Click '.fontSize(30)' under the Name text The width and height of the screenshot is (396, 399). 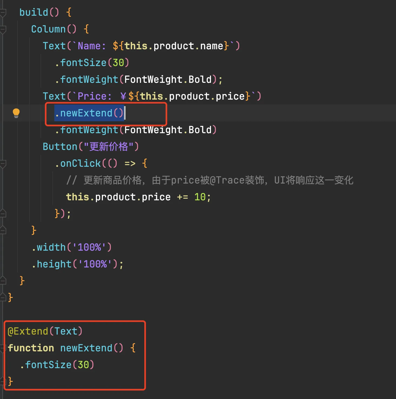92,63
